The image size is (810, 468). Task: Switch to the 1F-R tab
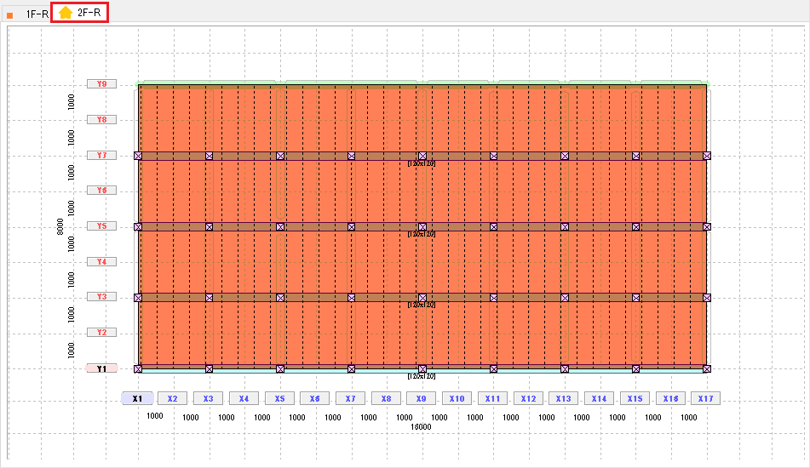tap(29, 14)
